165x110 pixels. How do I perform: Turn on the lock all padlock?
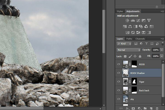coord(140,56)
